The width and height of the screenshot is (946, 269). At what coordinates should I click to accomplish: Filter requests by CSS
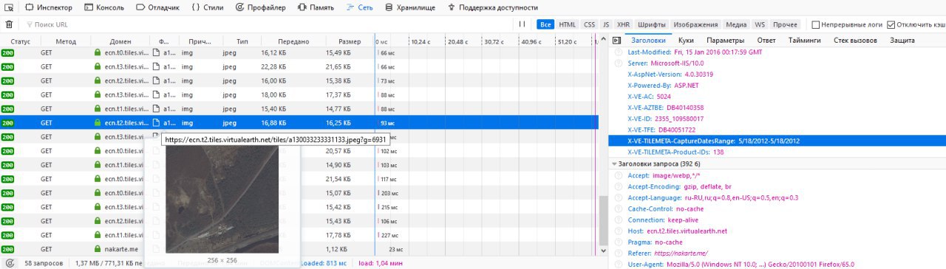coord(589,24)
